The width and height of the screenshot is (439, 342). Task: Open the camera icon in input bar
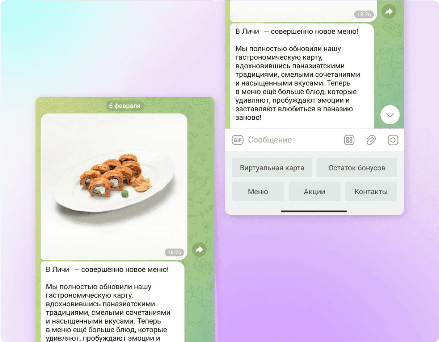(393, 140)
